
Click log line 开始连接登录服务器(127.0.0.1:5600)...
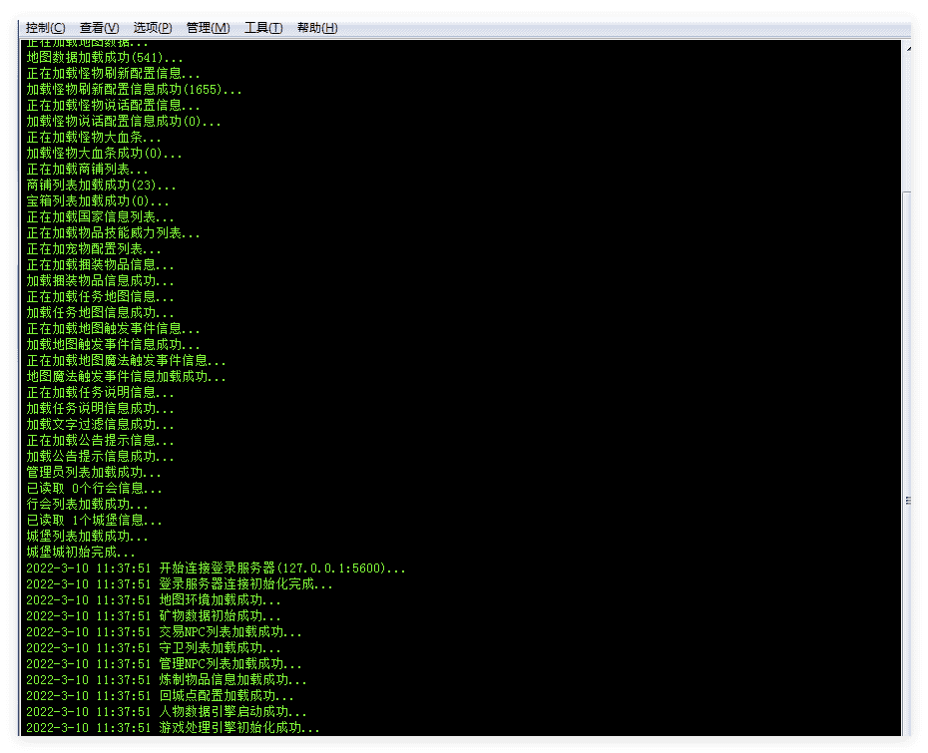(x=216, y=568)
